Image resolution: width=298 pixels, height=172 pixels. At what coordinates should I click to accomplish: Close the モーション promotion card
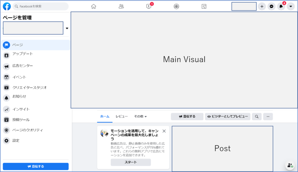point(164,131)
